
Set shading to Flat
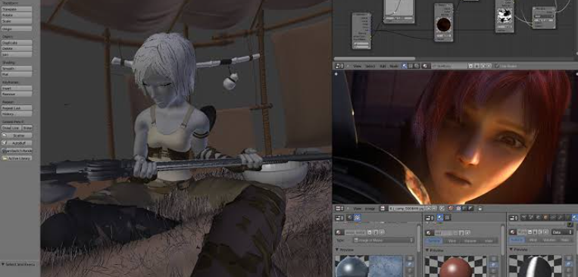(17, 74)
